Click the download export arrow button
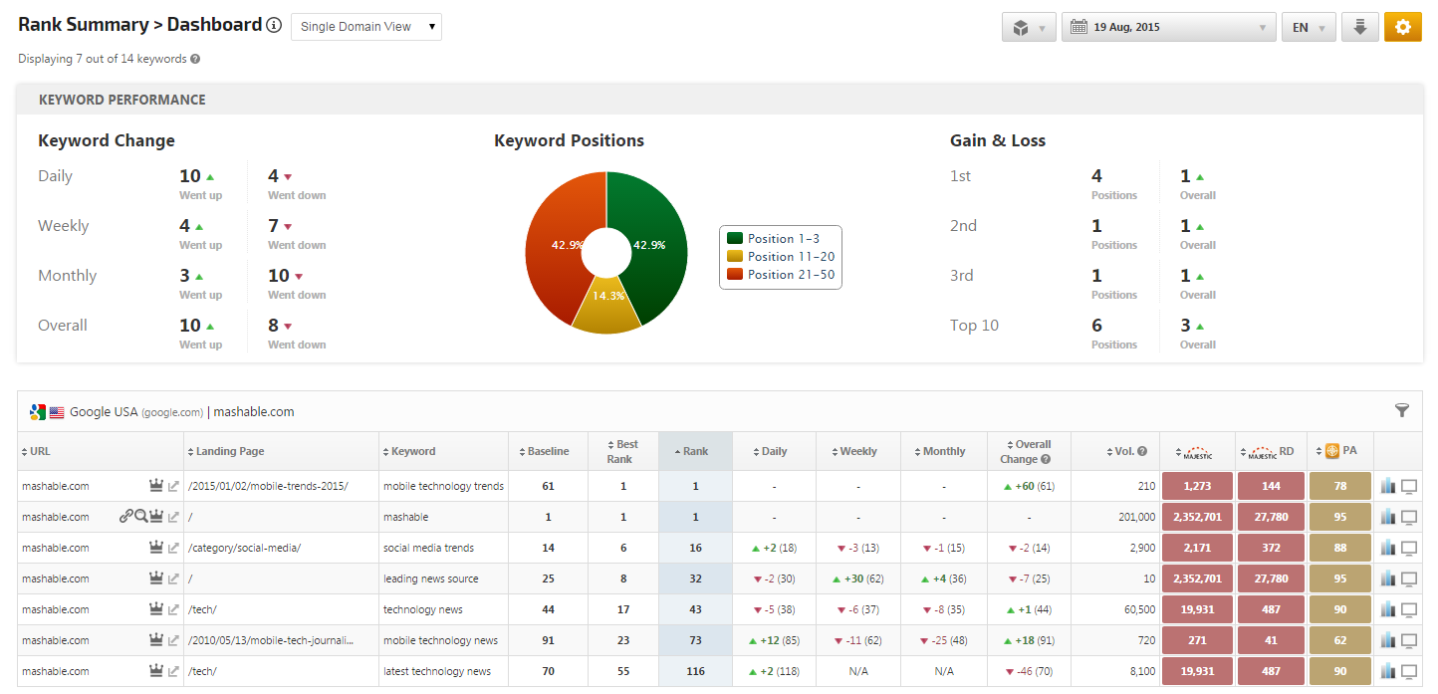The height and width of the screenshot is (694, 1438). pos(1359,27)
